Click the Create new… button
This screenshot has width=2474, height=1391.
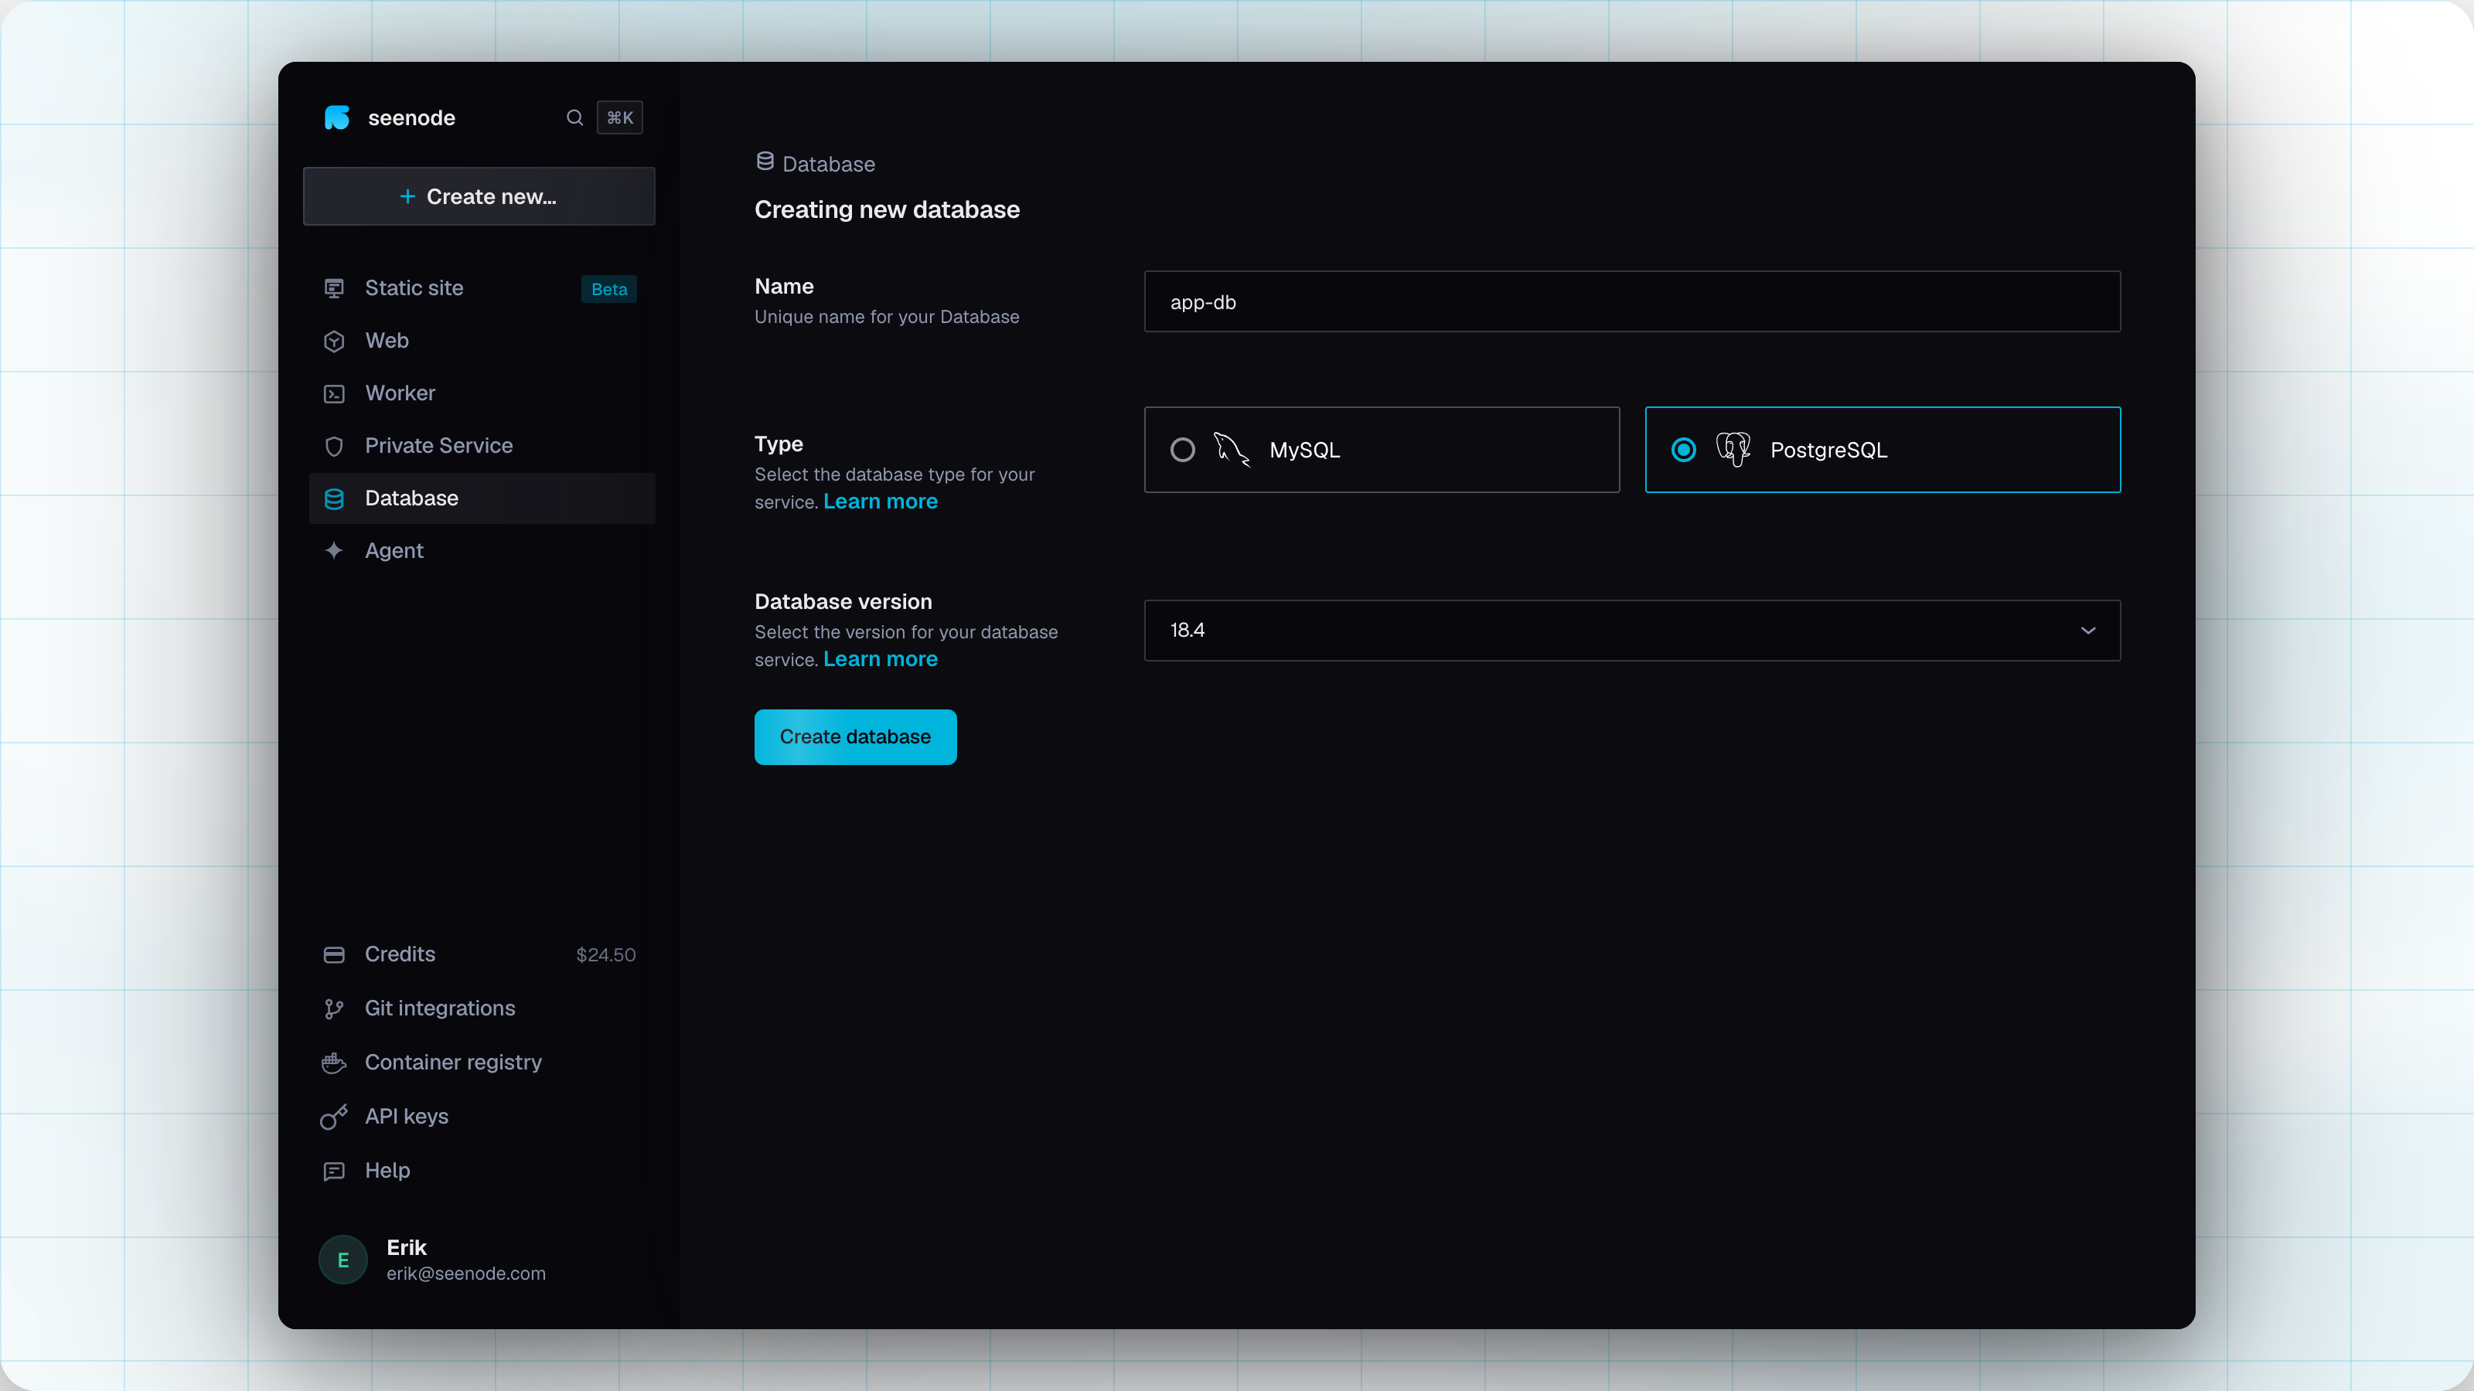tap(479, 196)
